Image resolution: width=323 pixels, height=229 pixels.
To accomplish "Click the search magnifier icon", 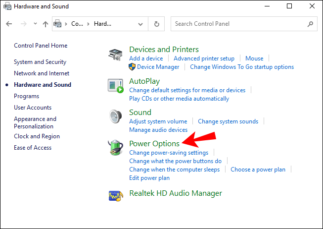I will 310,24.
